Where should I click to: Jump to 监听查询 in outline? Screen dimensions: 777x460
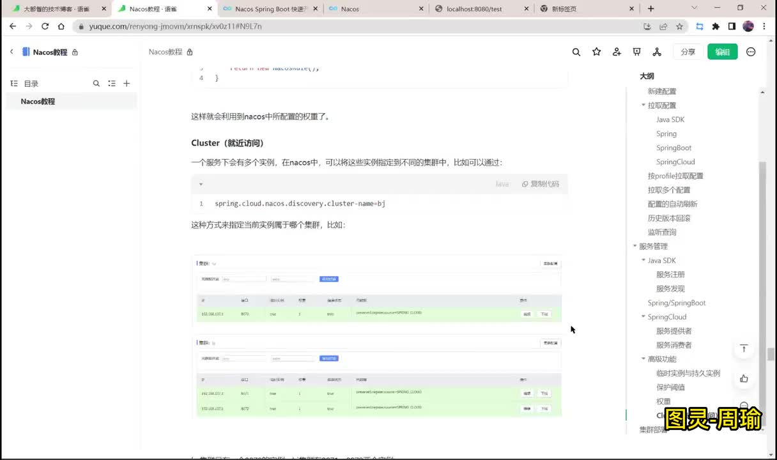tap(662, 232)
